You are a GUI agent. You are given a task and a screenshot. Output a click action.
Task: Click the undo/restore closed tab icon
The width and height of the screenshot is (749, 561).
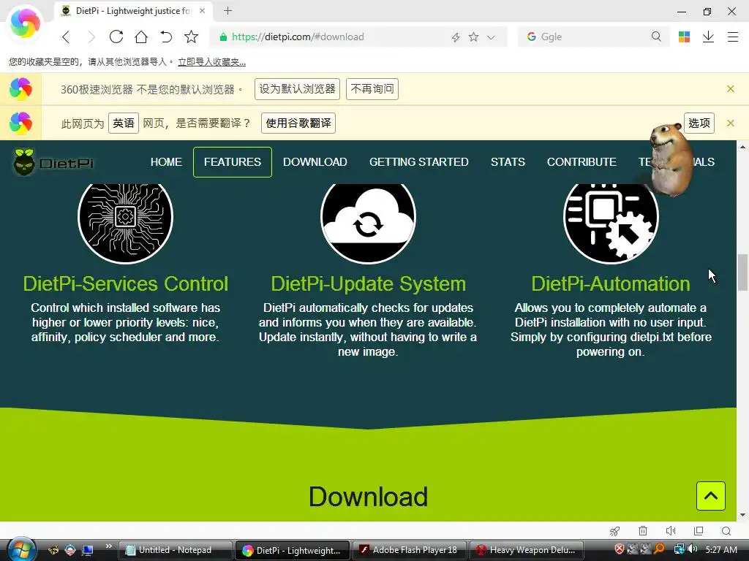click(x=166, y=37)
